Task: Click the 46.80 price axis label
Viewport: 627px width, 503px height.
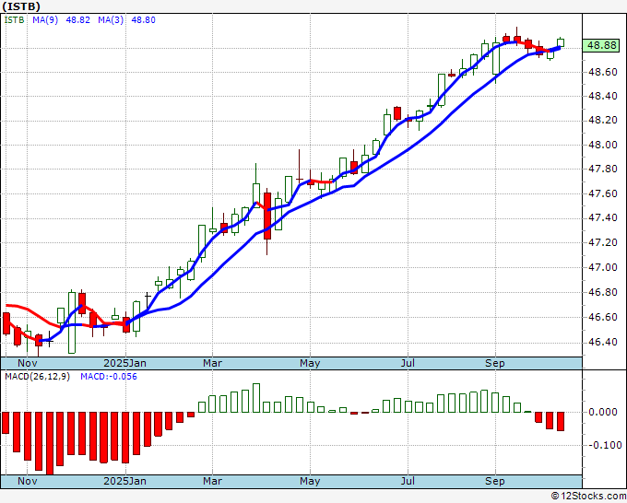Action: pyautogui.click(x=602, y=292)
